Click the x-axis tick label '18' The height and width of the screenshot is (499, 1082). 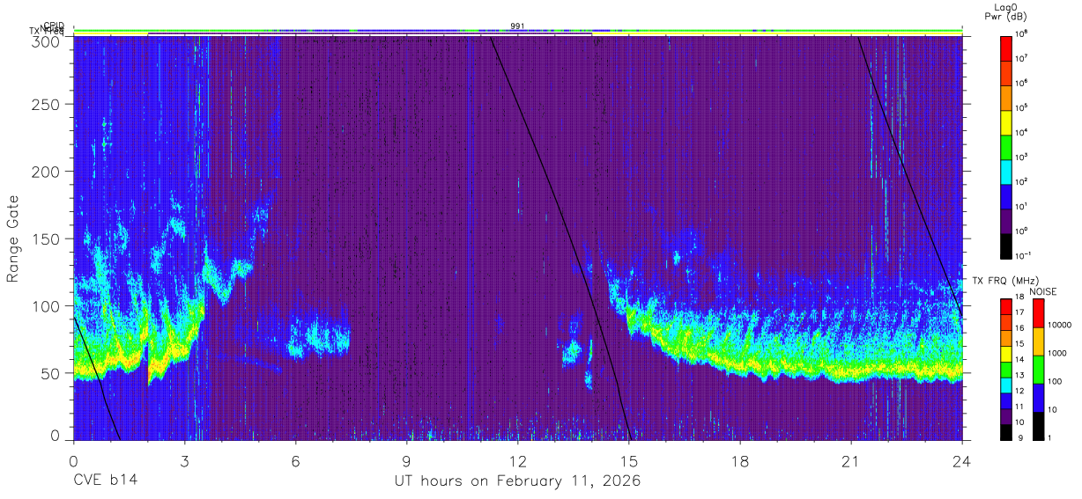click(739, 461)
